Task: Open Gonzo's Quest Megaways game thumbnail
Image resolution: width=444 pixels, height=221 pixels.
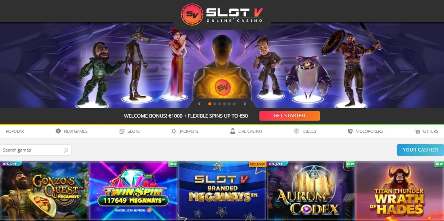Action: 44,191
